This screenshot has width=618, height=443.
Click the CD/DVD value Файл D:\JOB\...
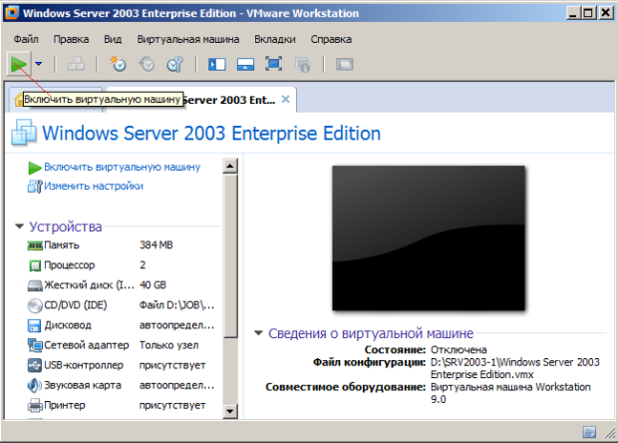(176, 305)
